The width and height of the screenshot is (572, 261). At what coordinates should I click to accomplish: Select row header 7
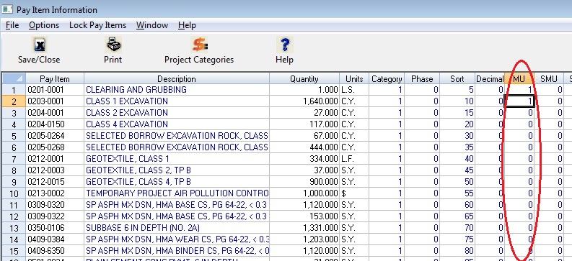(14, 159)
